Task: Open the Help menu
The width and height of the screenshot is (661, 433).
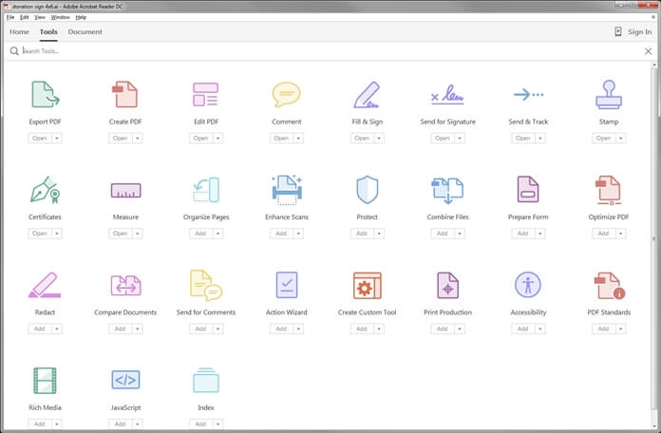Action: coord(81,17)
